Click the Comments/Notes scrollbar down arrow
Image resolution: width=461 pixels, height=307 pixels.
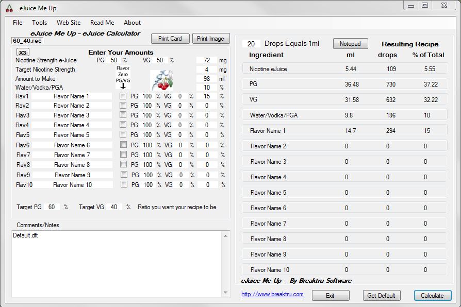[x=225, y=293]
